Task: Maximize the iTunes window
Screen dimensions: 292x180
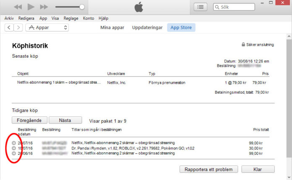Action: click(271, 3)
